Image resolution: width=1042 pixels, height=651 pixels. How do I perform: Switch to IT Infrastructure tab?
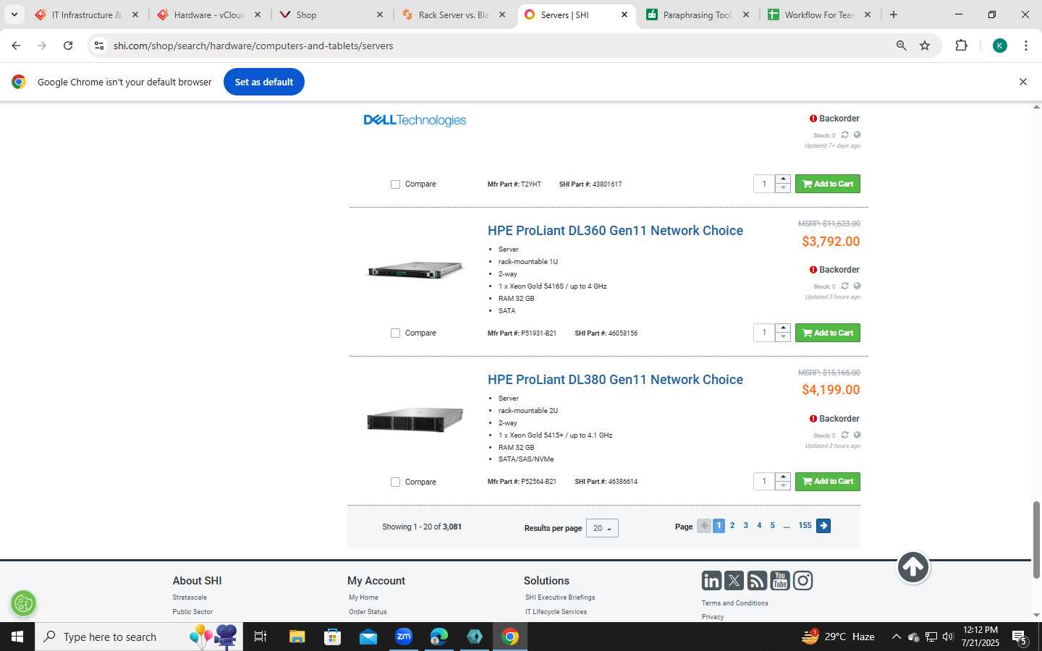point(87,14)
